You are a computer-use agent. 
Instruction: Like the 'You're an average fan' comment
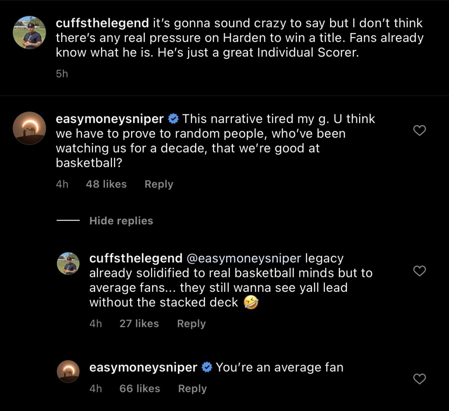coord(420,379)
